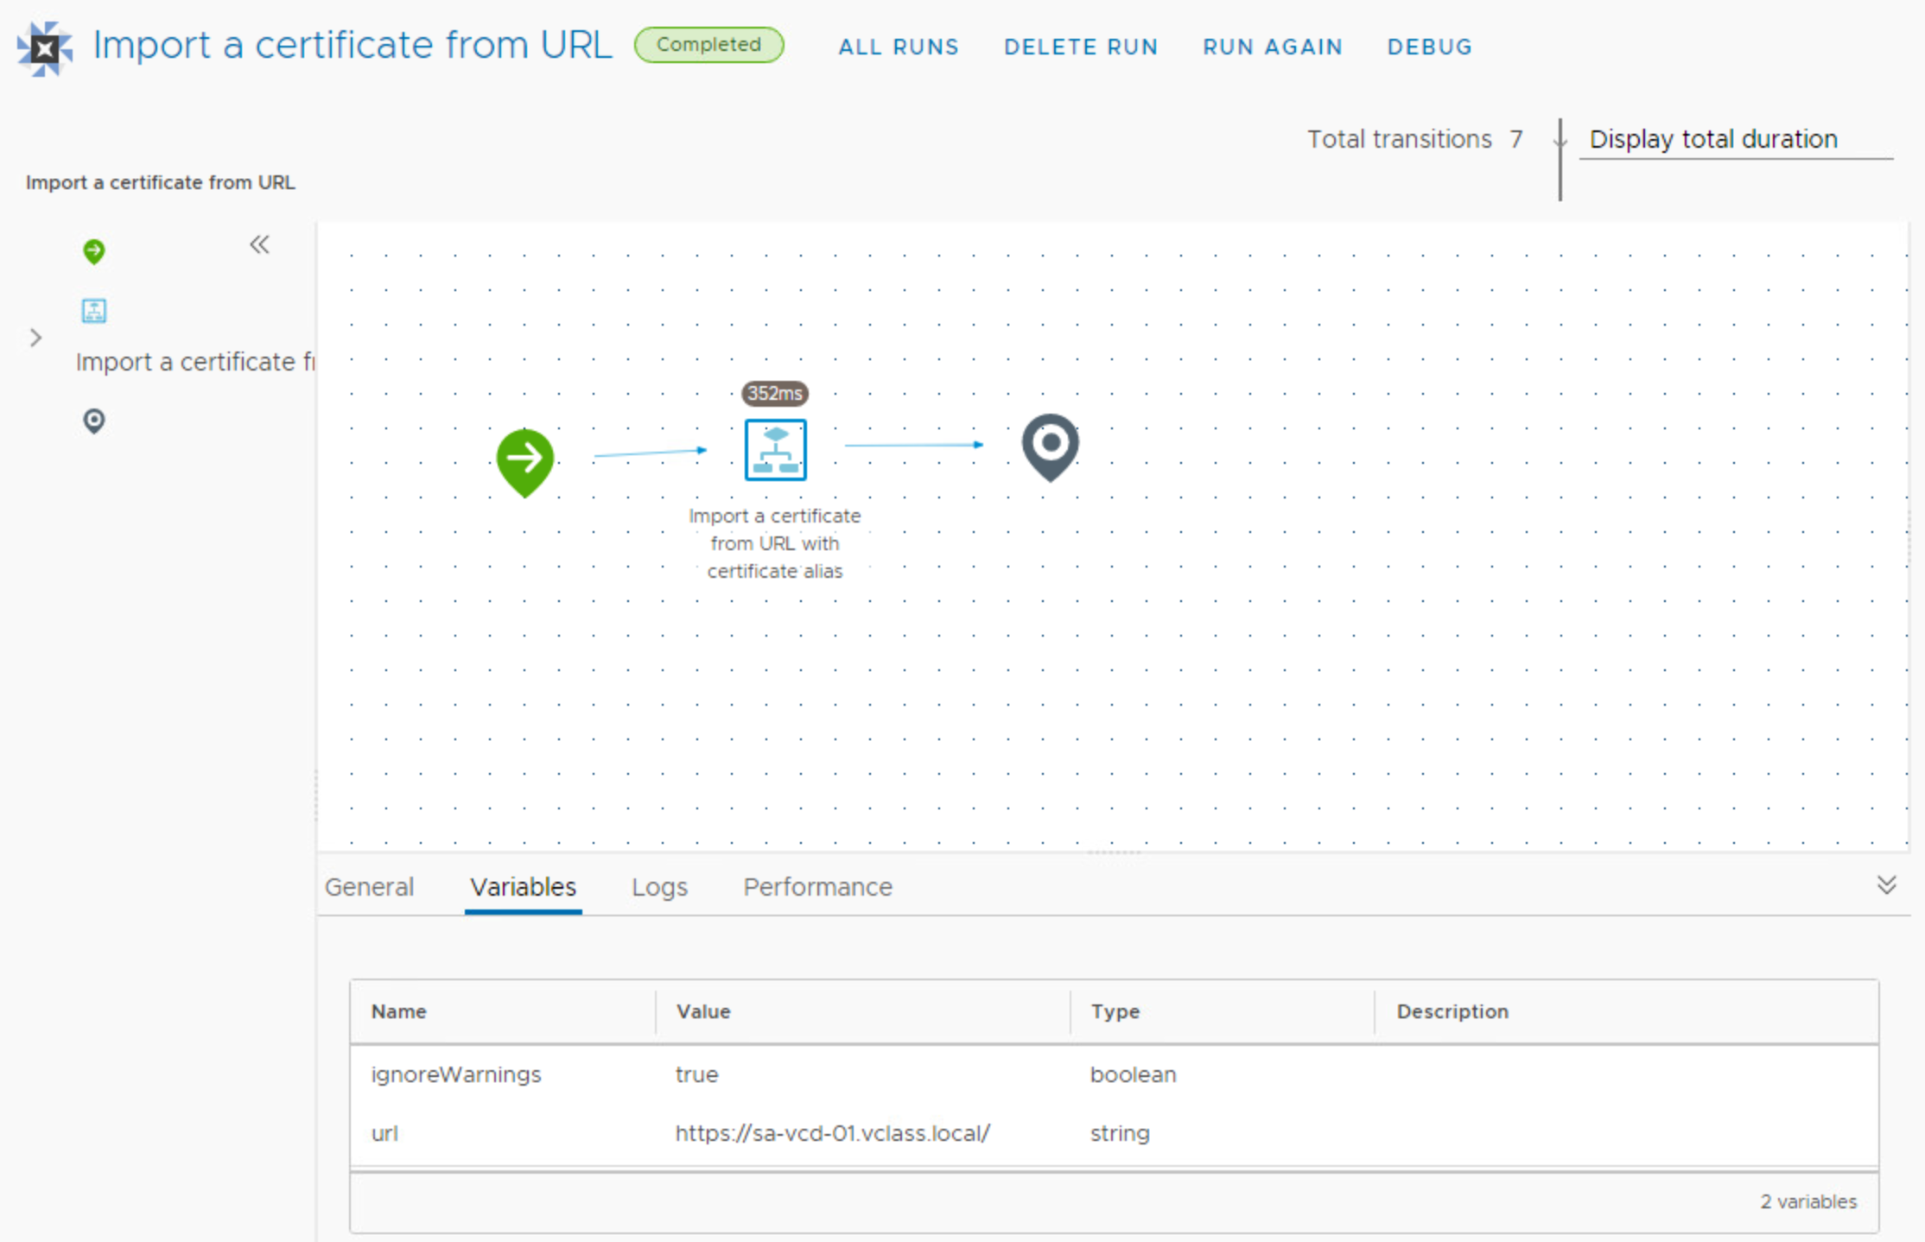Click the Total transitions 7 label

(1415, 139)
